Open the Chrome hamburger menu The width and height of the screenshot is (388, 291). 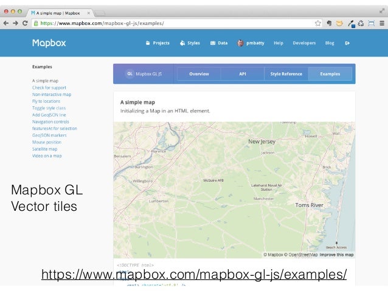[x=382, y=24]
